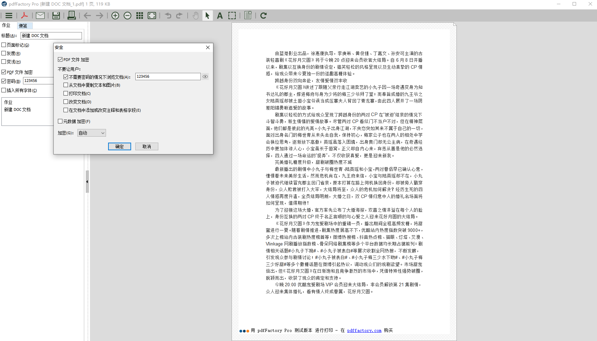
Task: Click the send by email envelope icon
Action: pos(40,16)
